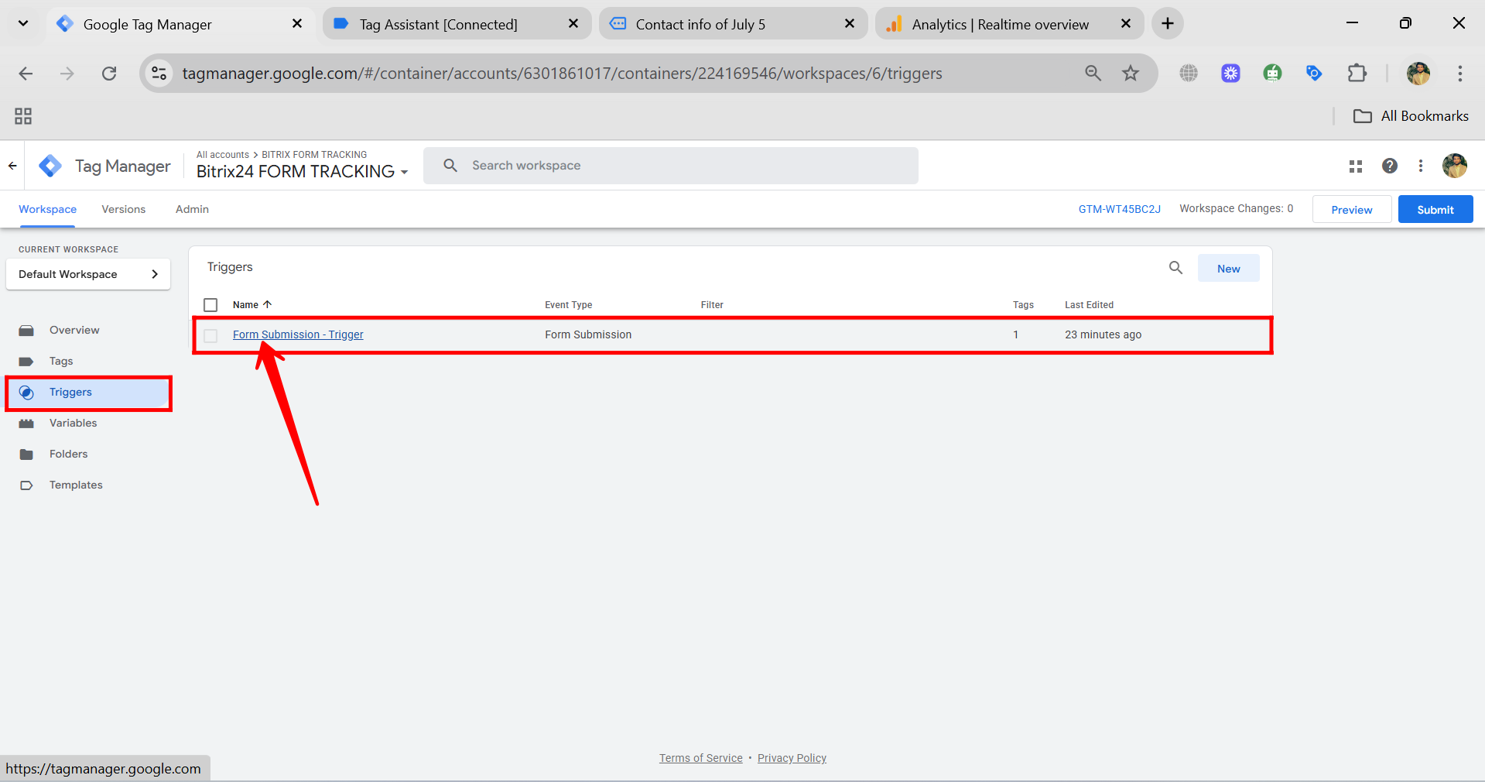Open a new browser tab
The width and height of the screenshot is (1485, 782).
point(1167,24)
